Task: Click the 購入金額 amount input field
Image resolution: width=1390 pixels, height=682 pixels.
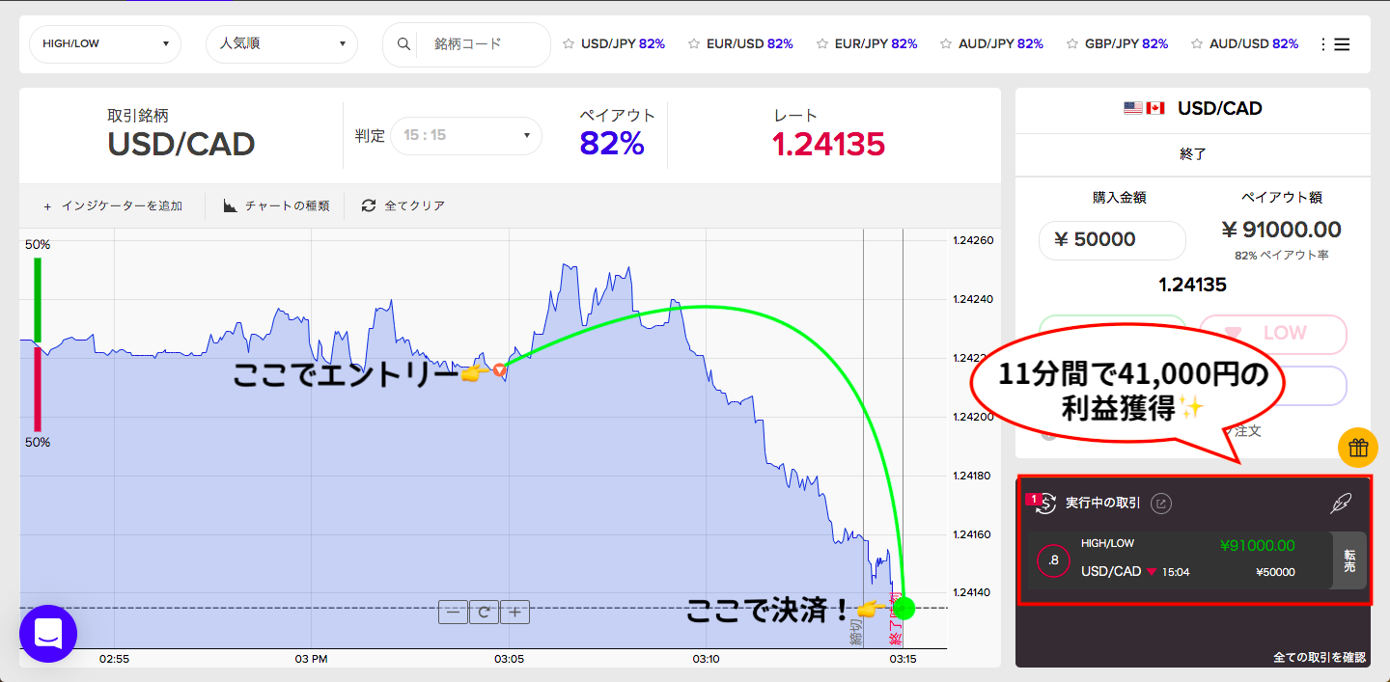Action: (1112, 240)
